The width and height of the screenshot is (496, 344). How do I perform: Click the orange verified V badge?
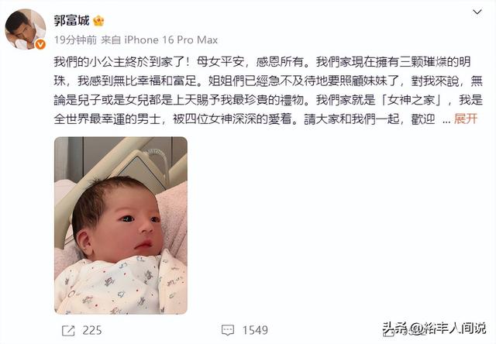40,45
